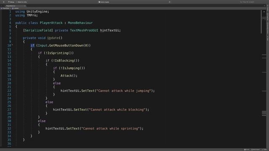Click the 'IsJumping' method call
The image size is (269, 151).
tap(71, 68)
